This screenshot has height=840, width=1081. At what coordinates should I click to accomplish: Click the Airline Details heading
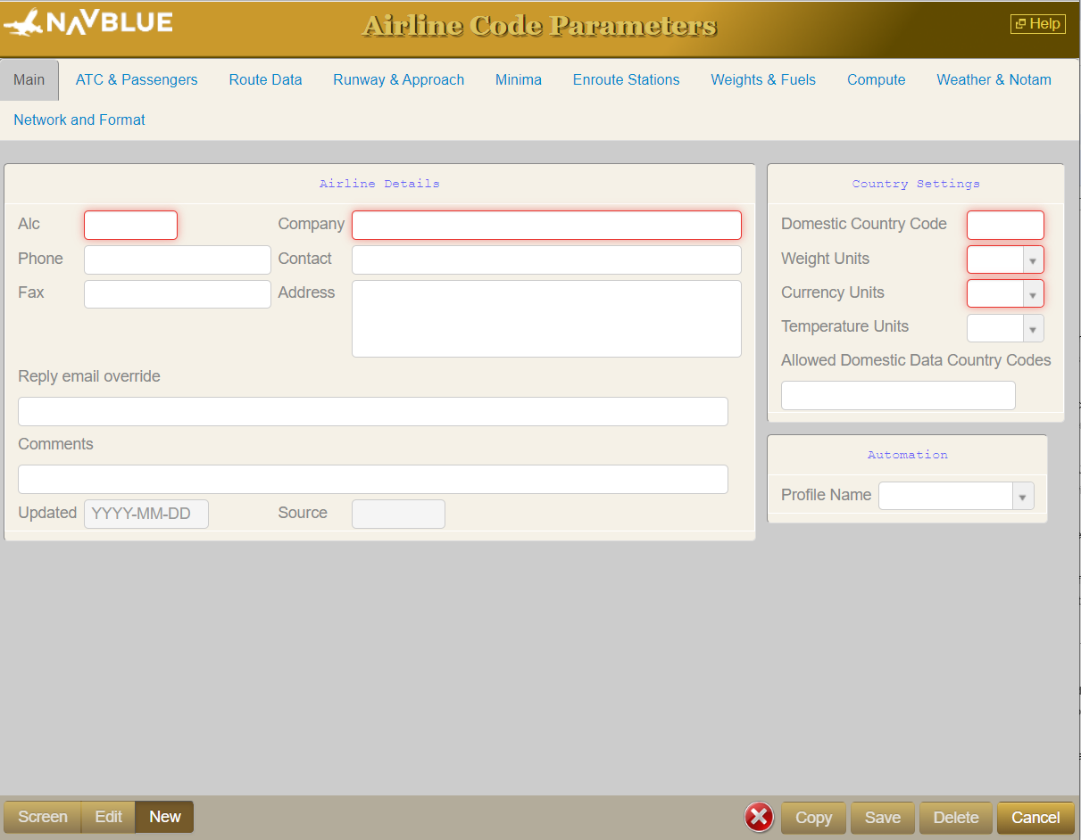coord(379,184)
